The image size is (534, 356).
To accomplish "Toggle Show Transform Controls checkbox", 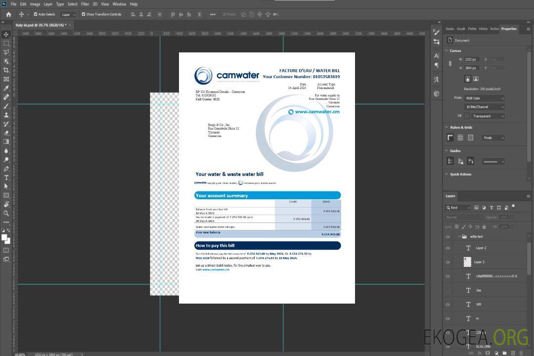I will coord(84,14).
